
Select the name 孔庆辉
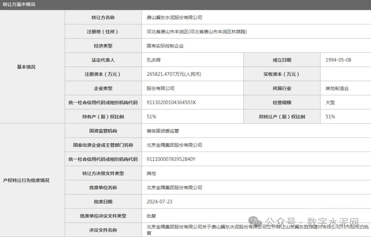point(154,60)
